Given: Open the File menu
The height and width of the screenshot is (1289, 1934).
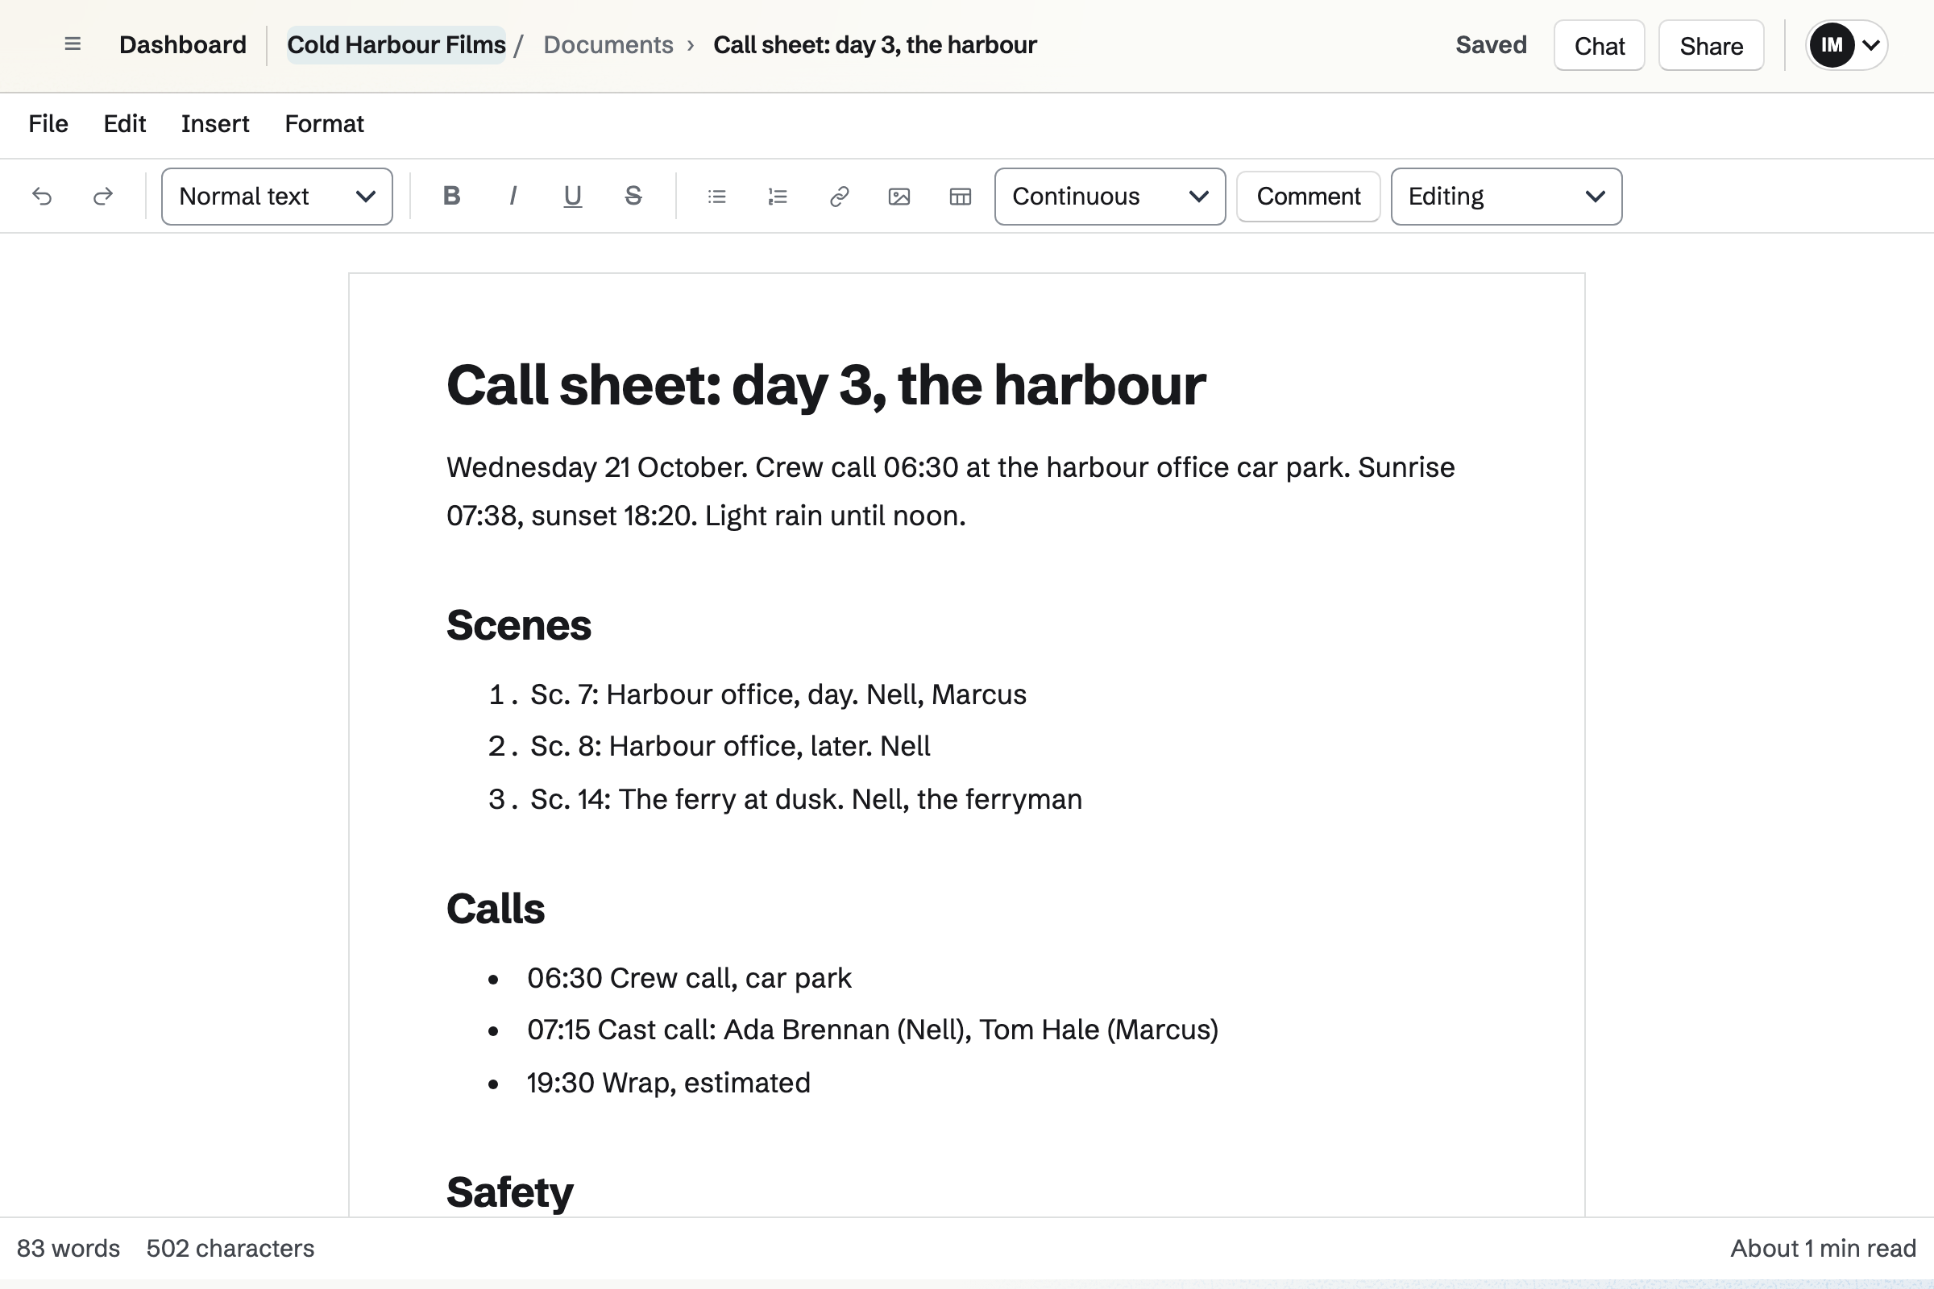Looking at the screenshot, I should coord(48,124).
